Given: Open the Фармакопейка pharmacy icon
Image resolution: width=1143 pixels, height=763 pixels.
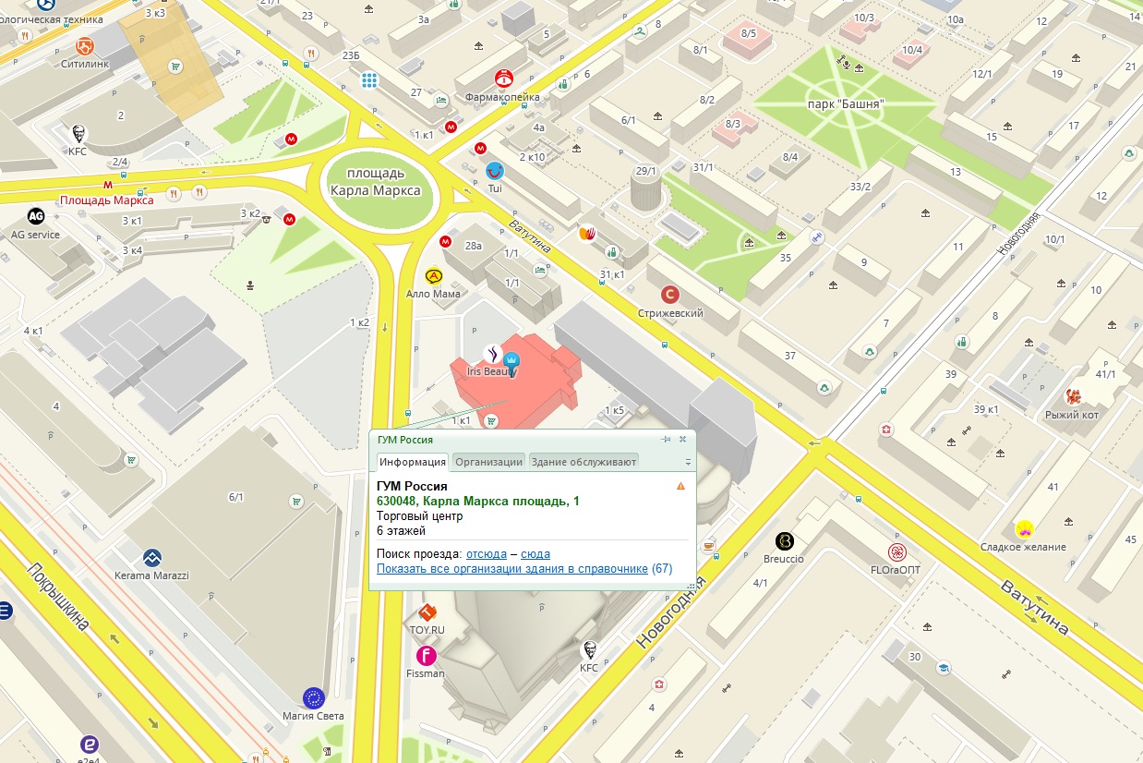Looking at the screenshot, I should point(503,79).
